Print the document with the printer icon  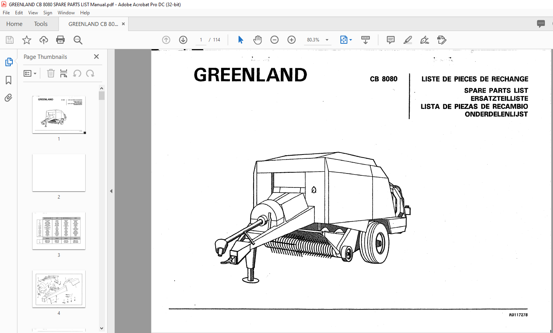tap(60, 40)
